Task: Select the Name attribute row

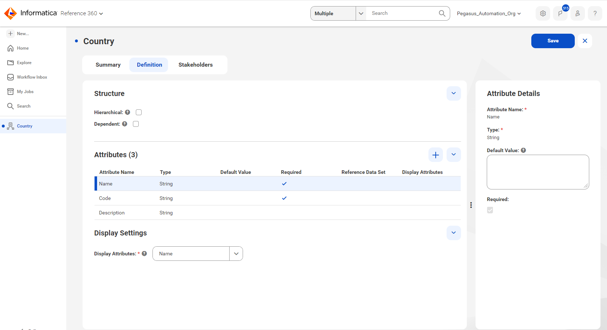Action: tap(277, 184)
